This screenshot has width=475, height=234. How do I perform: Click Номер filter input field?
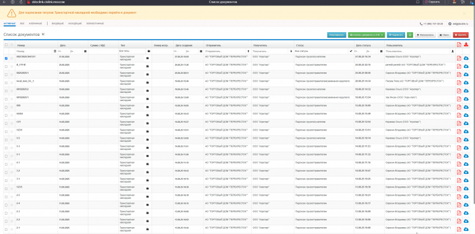(x=34, y=51)
